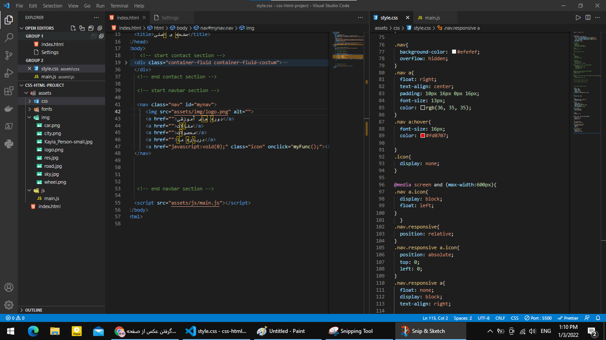The image size is (606, 340).
Task: Click Port : 5500 Live Server status item
Action: click(x=538, y=318)
